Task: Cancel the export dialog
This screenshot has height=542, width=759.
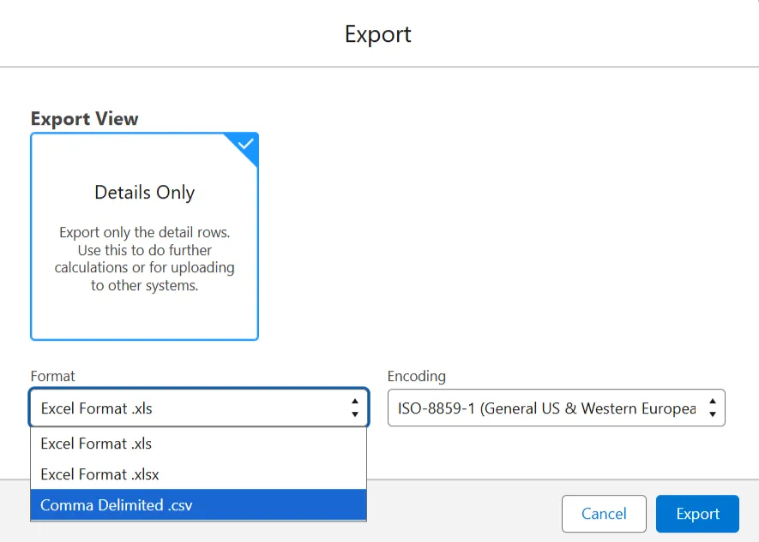Action: 604,514
